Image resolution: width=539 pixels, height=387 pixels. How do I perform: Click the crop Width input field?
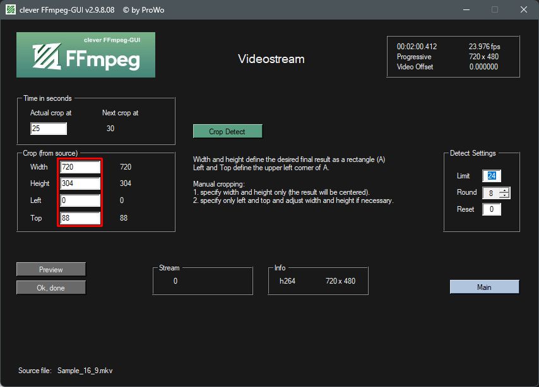80,167
